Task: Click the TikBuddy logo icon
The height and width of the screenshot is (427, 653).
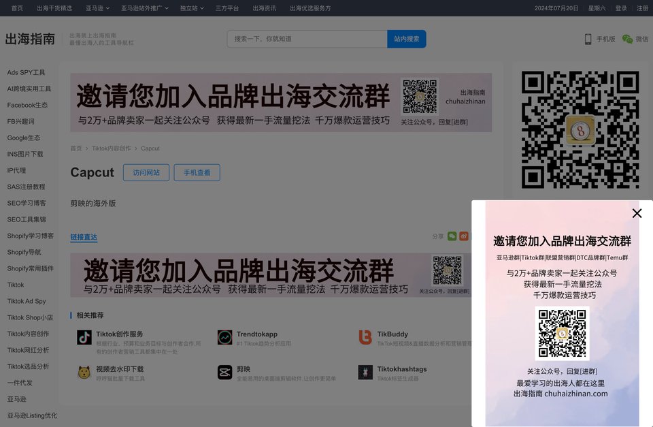Action: 365,337
